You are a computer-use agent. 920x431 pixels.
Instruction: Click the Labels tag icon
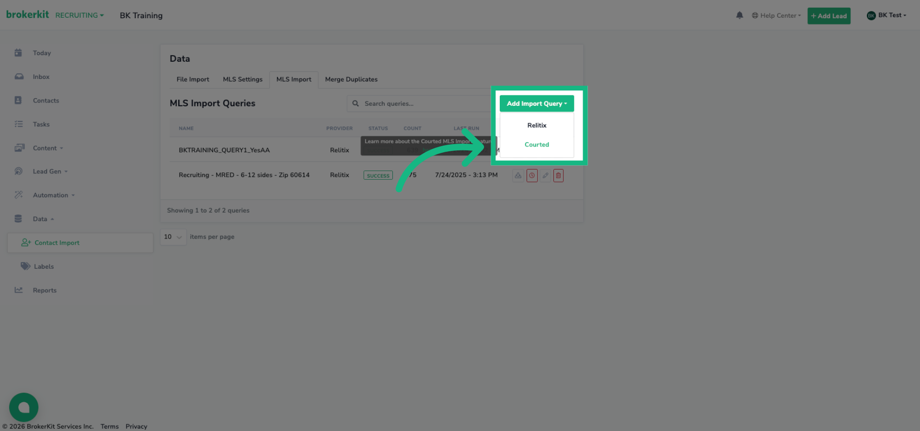[25, 266]
